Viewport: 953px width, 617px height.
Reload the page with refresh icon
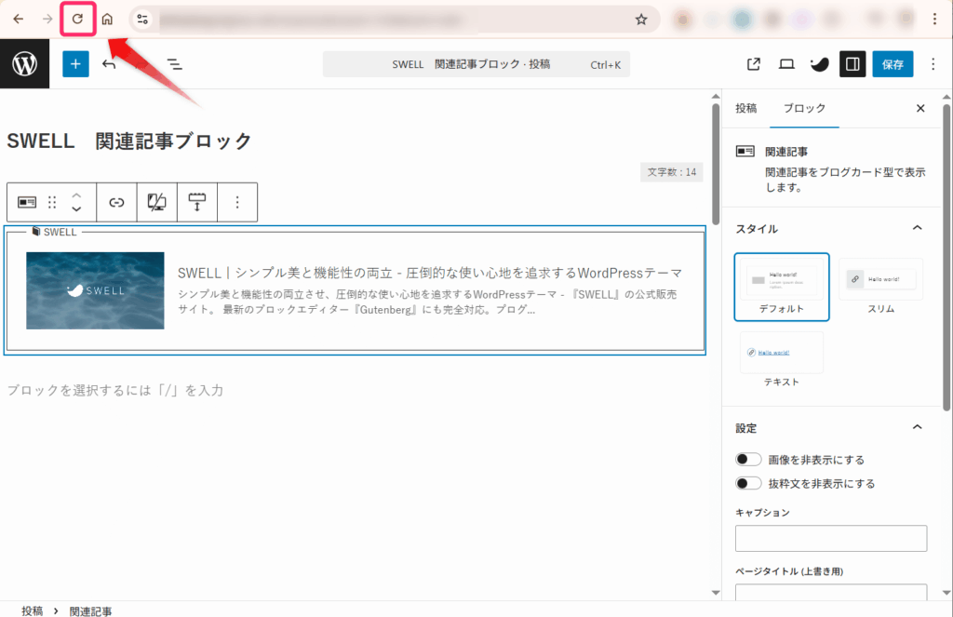click(78, 19)
